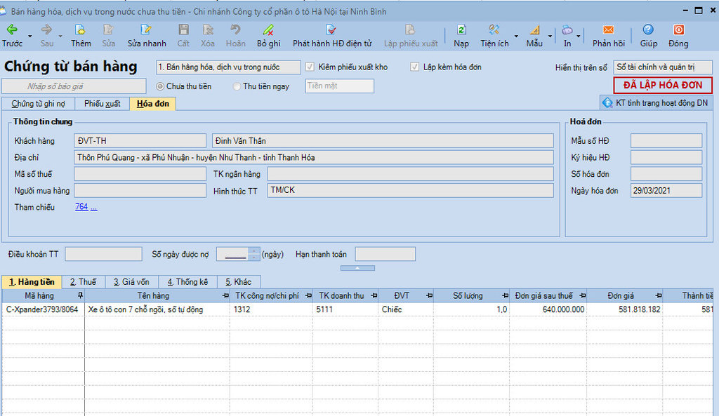The image size is (719, 416).
Task: Switch to Chứng từ ghi nợ tab
Action: coord(38,104)
